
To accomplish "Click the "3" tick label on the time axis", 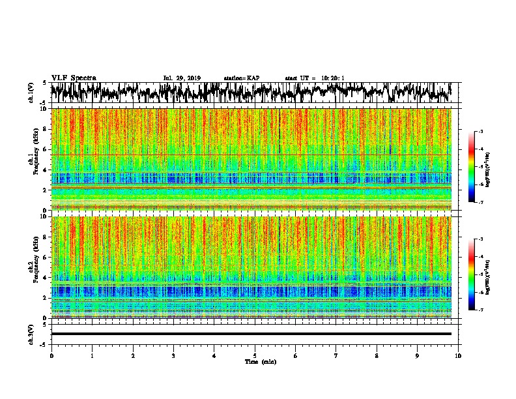I will pyautogui.click(x=173, y=356).
